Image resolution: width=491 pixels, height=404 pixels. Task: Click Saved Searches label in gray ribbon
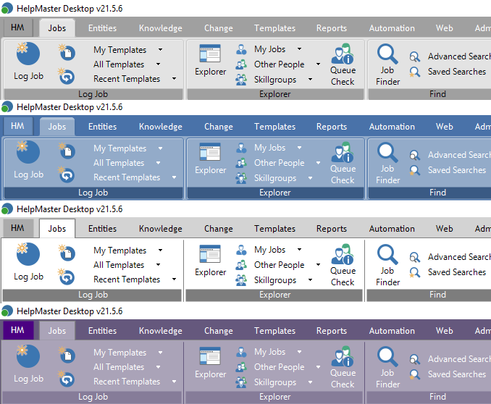pos(457,72)
